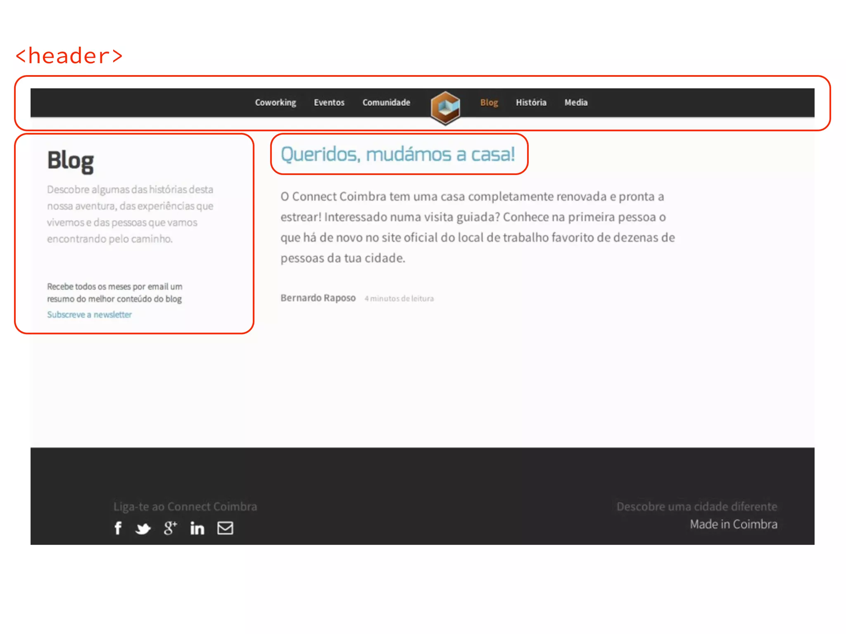
Task: Click the Connect Coimbra hexagon logo
Action: [445, 108]
